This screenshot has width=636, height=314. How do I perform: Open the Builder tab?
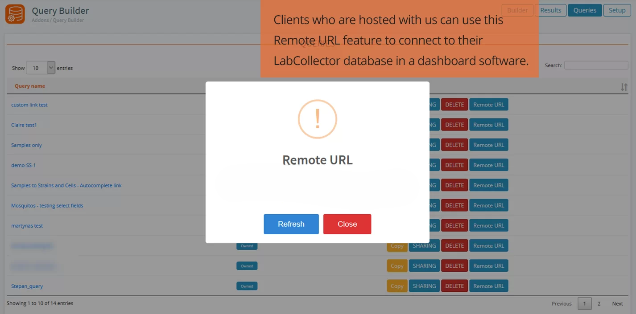pyautogui.click(x=517, y=10)
